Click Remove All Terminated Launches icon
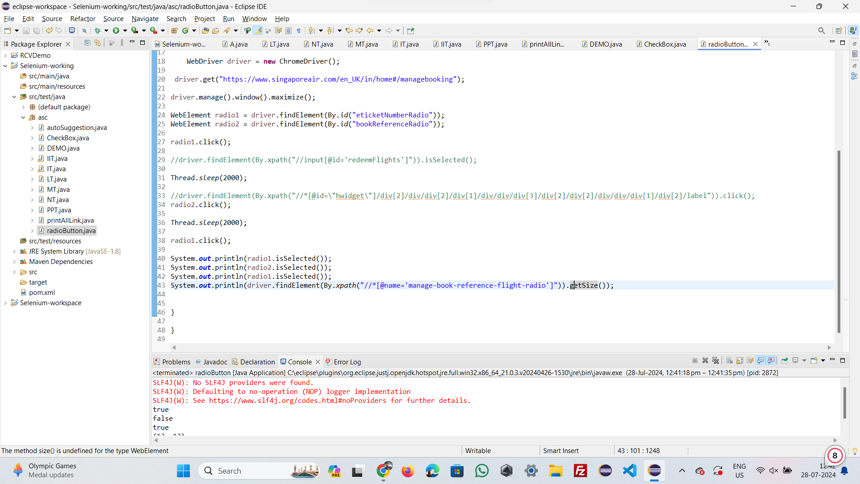The width and height of the screenshot is (860, 484). tap(715, 360)
